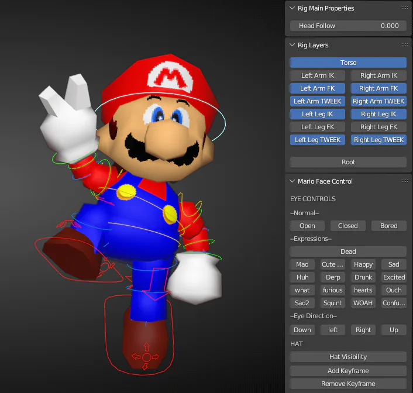Set eyes to Bored

coord(389,226)
